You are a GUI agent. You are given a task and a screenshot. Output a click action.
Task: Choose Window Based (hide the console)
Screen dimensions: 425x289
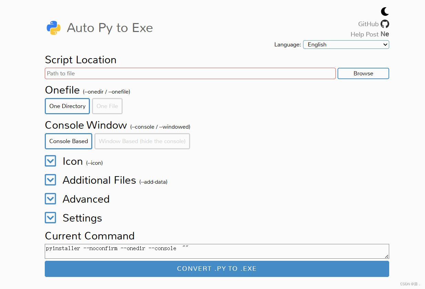(142, 141)
